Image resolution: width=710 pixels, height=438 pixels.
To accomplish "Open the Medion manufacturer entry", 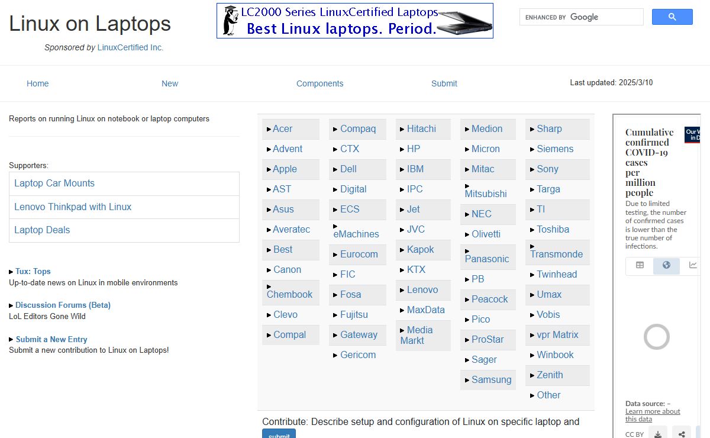I will pos(487,129).
